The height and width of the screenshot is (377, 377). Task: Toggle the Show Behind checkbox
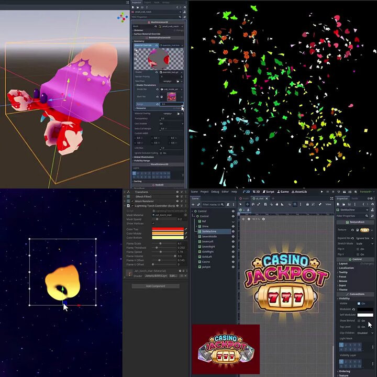tap(359, 321)
